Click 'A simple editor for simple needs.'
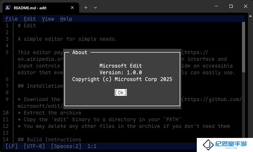The image size is (253, 152). (67, 39)
